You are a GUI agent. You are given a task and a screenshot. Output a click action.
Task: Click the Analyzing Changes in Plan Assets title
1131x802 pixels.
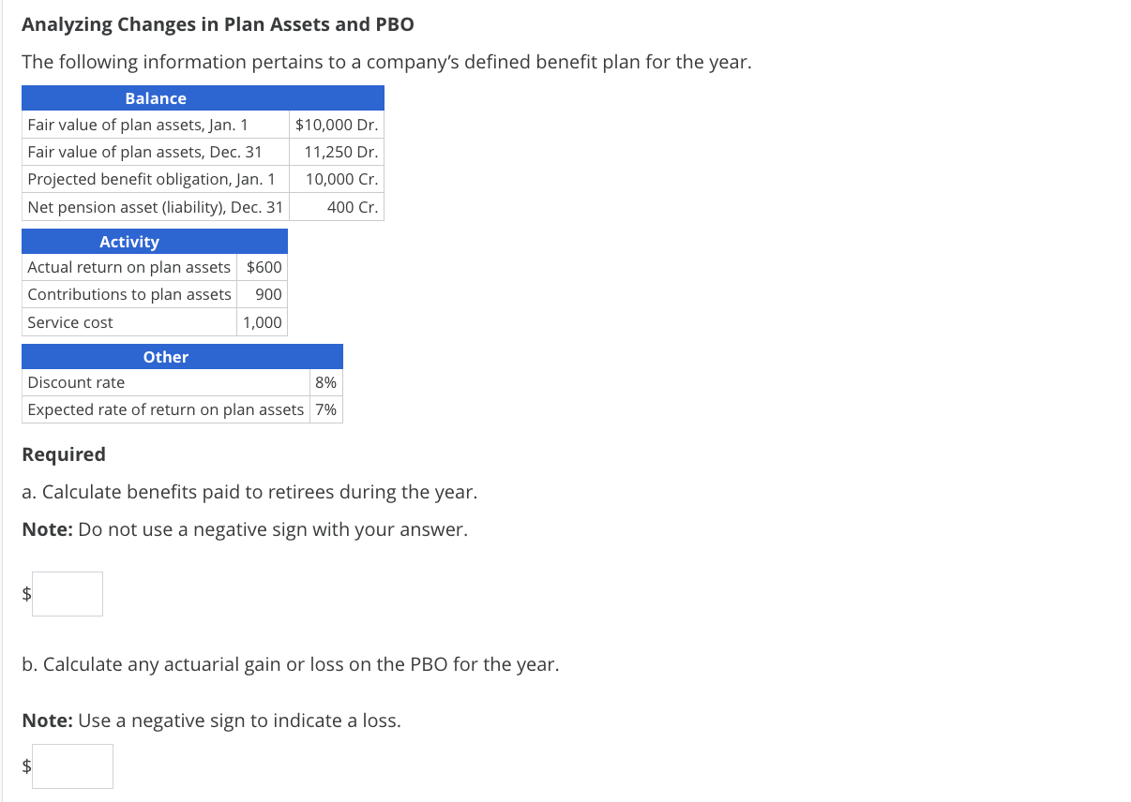(x=219, y=23)
